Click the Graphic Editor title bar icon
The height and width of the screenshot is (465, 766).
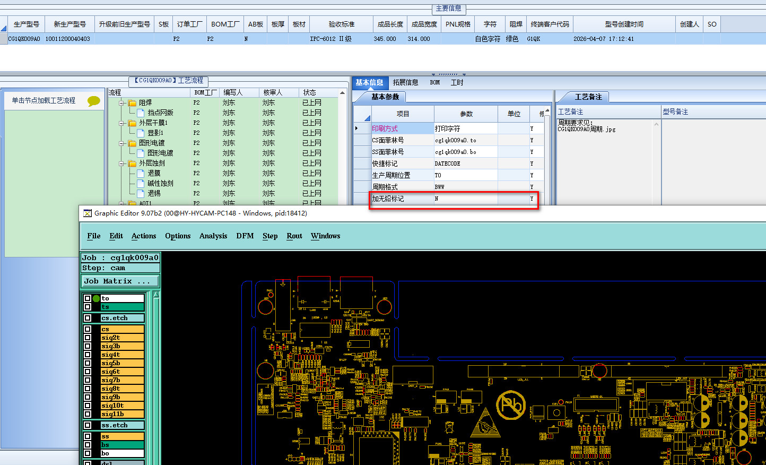click(x=88, y=213)
